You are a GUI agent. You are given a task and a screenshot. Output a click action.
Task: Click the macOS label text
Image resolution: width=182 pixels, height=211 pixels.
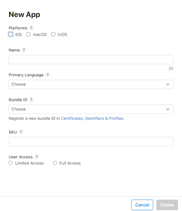pos(40,34)
